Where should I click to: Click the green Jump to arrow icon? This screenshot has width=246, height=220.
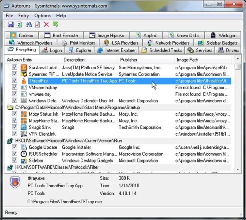tap(56, 24)
